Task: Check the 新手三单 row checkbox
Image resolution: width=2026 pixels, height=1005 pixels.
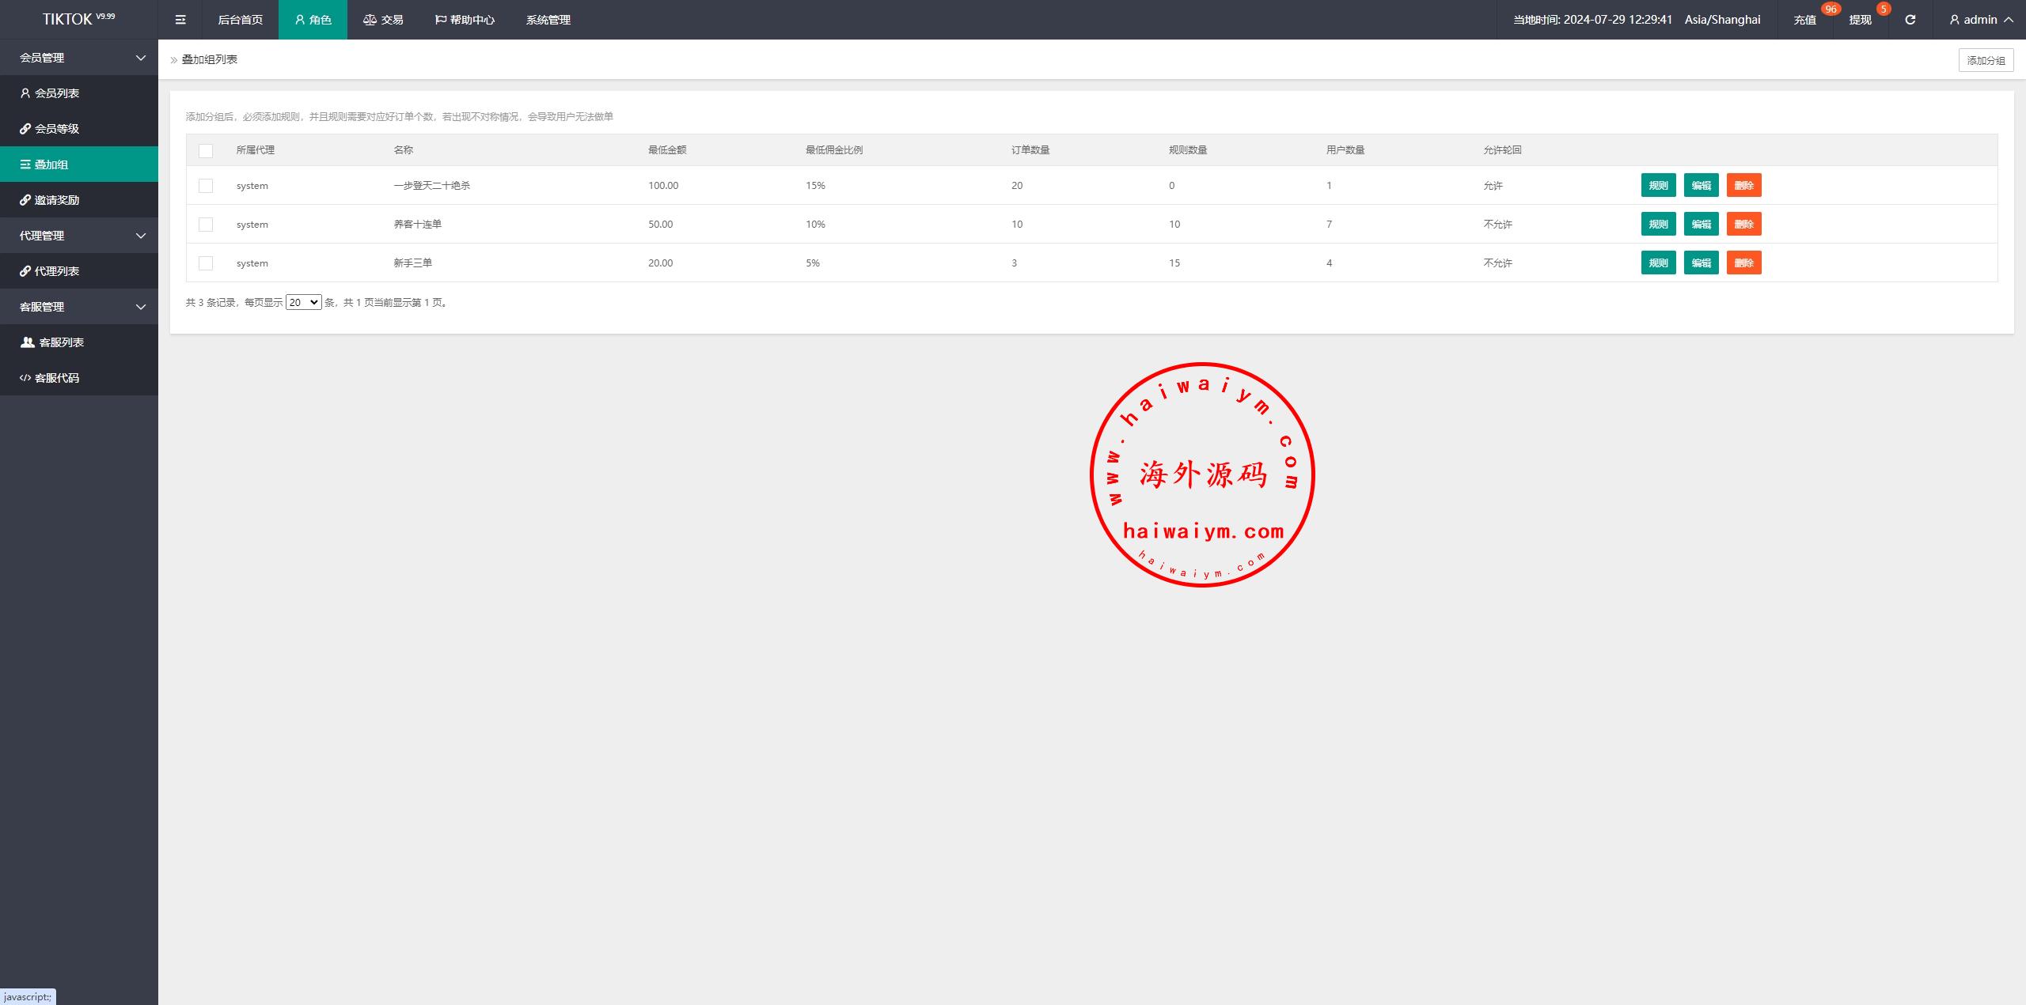Action: (206, 263)
